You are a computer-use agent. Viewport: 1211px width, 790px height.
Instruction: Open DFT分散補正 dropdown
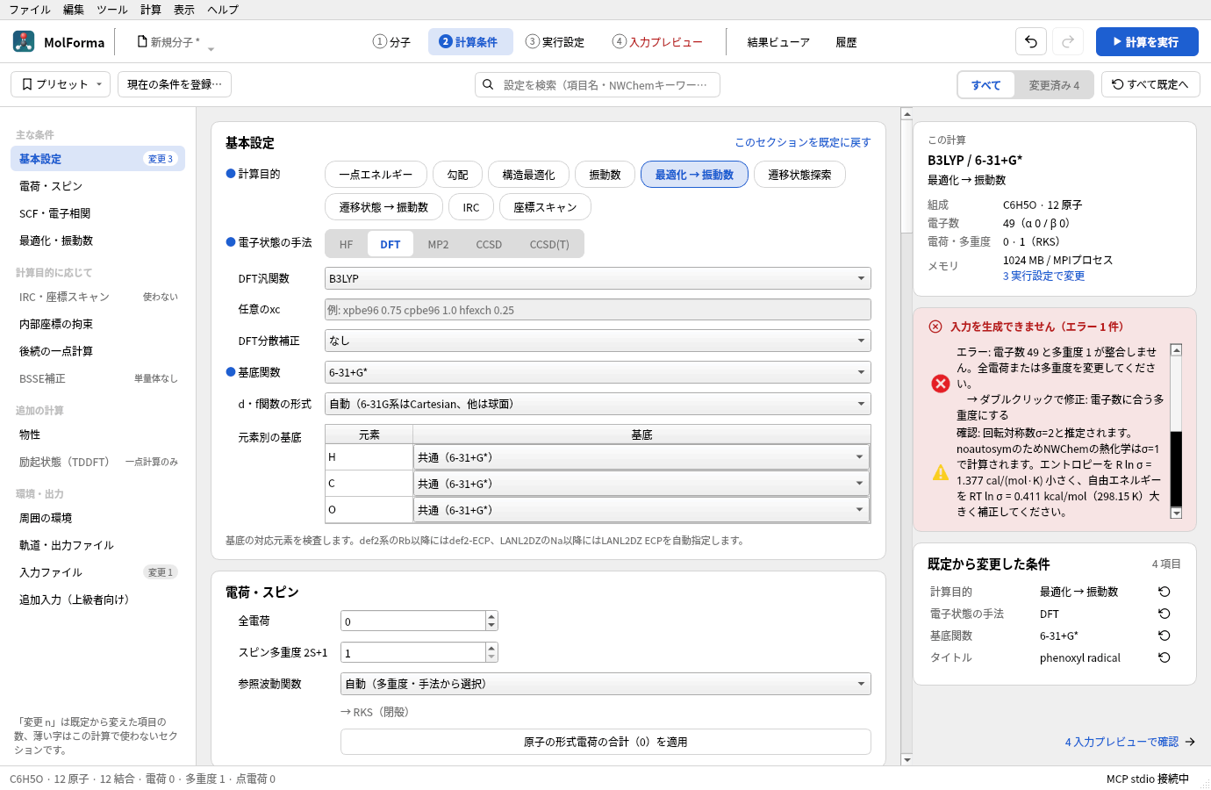[x=598, y=341]
